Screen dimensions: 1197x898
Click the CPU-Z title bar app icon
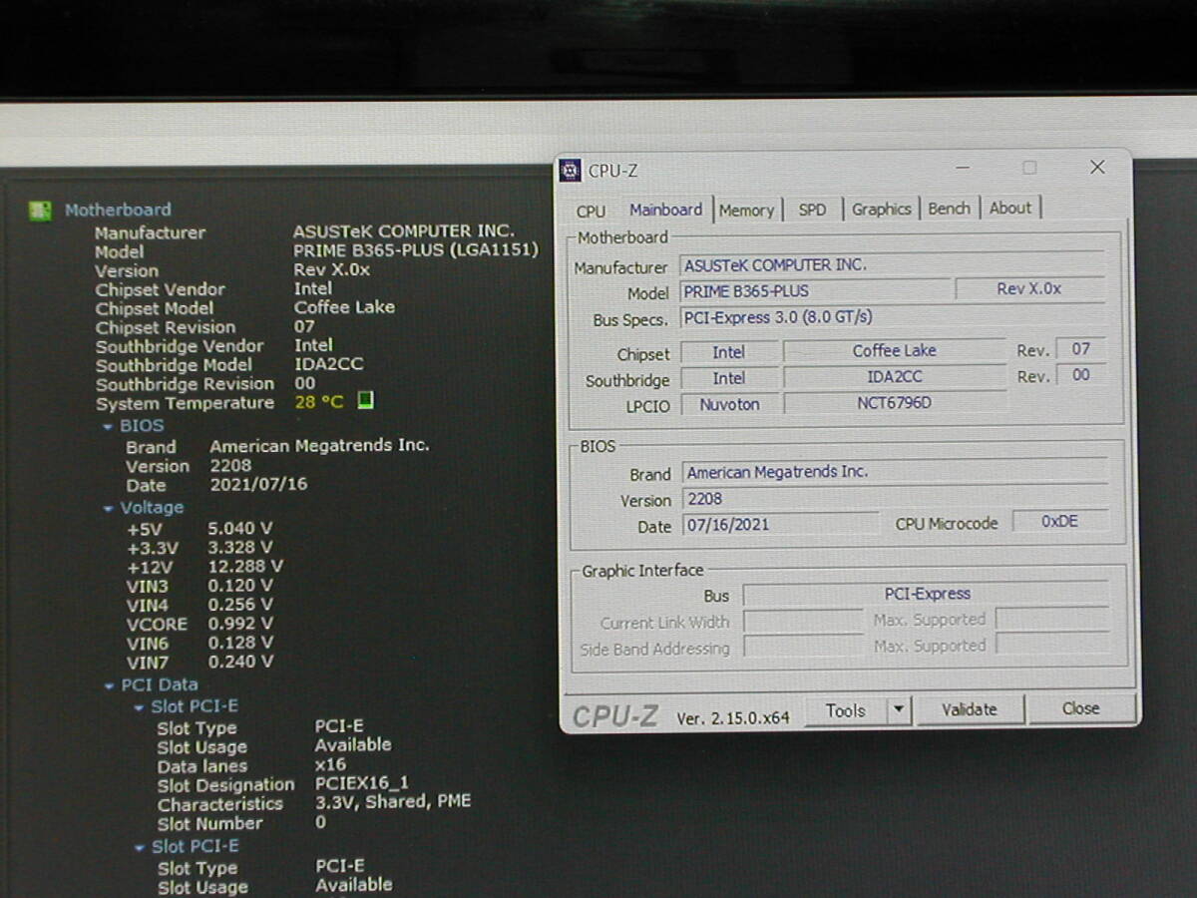[570, 170]
